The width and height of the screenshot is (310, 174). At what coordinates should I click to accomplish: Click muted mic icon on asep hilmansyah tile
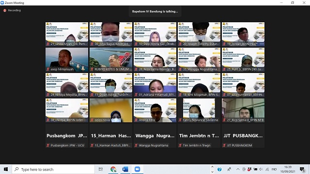click(x=48, y=69)
